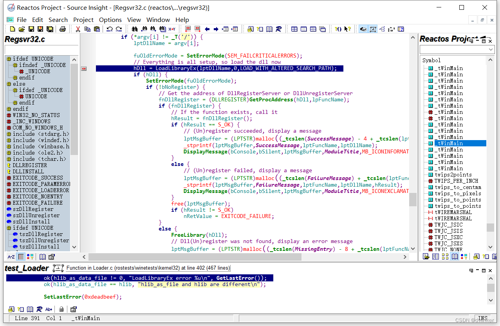Open the Project window search dropdown arrow
The image size is (500, 326).
click(491, 50)
